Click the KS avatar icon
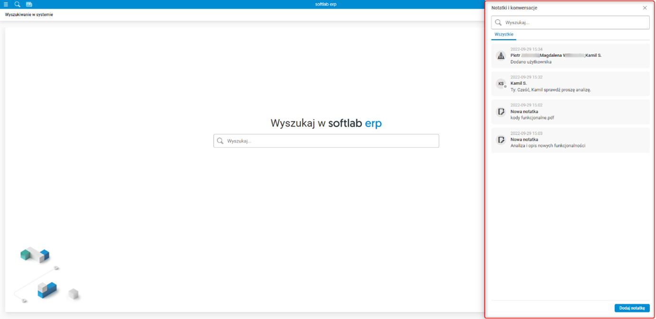The height and width of the screenshot is (319, 656). 501,84
